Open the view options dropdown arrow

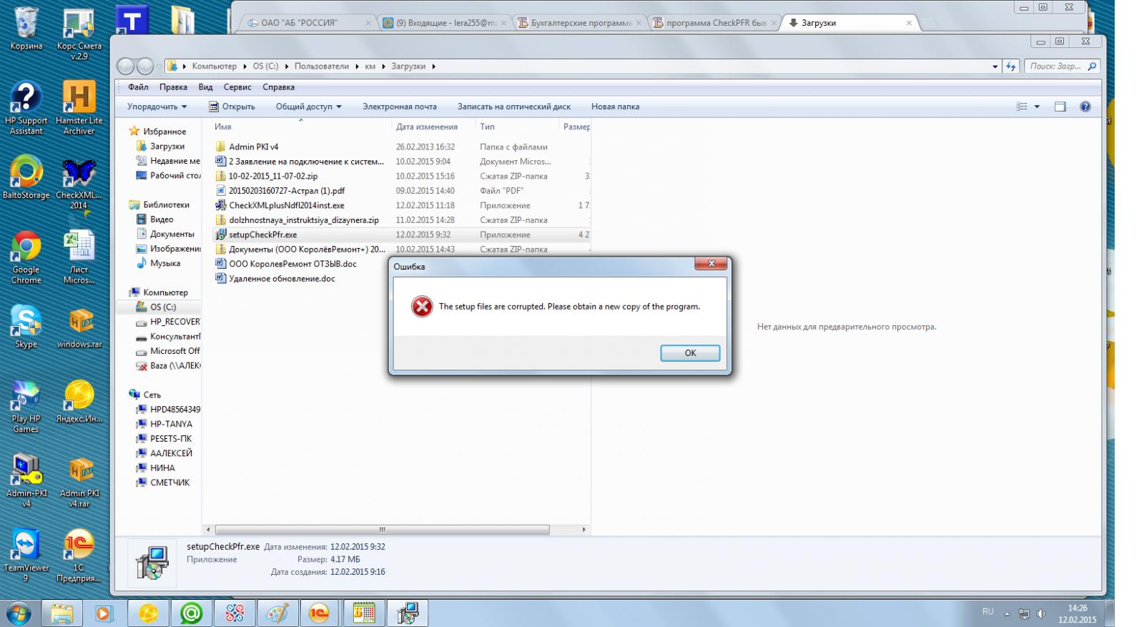1037,107
